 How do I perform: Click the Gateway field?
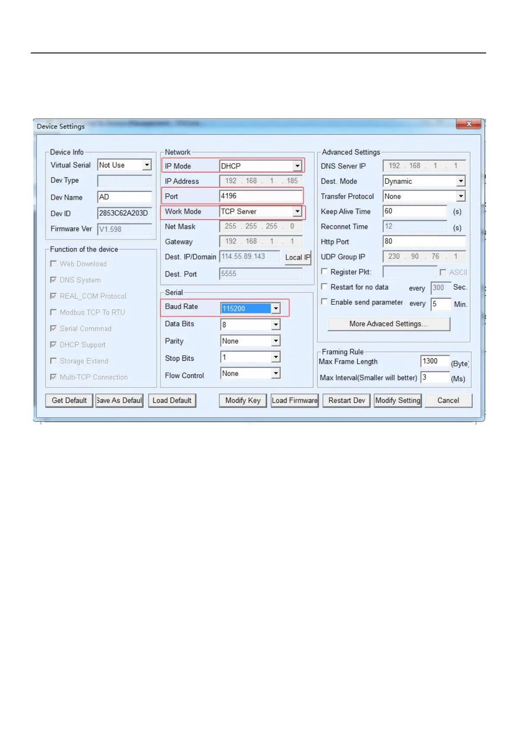pos(261,241)
